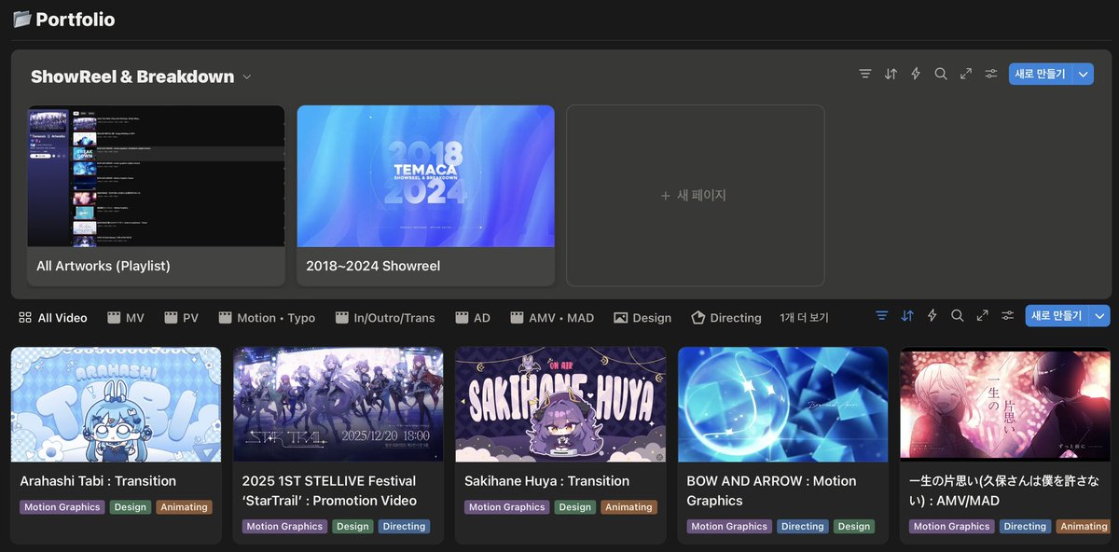Switch to the AD tab
The width and height of the screenshot is (1119, 552).
tap(473, 318)
